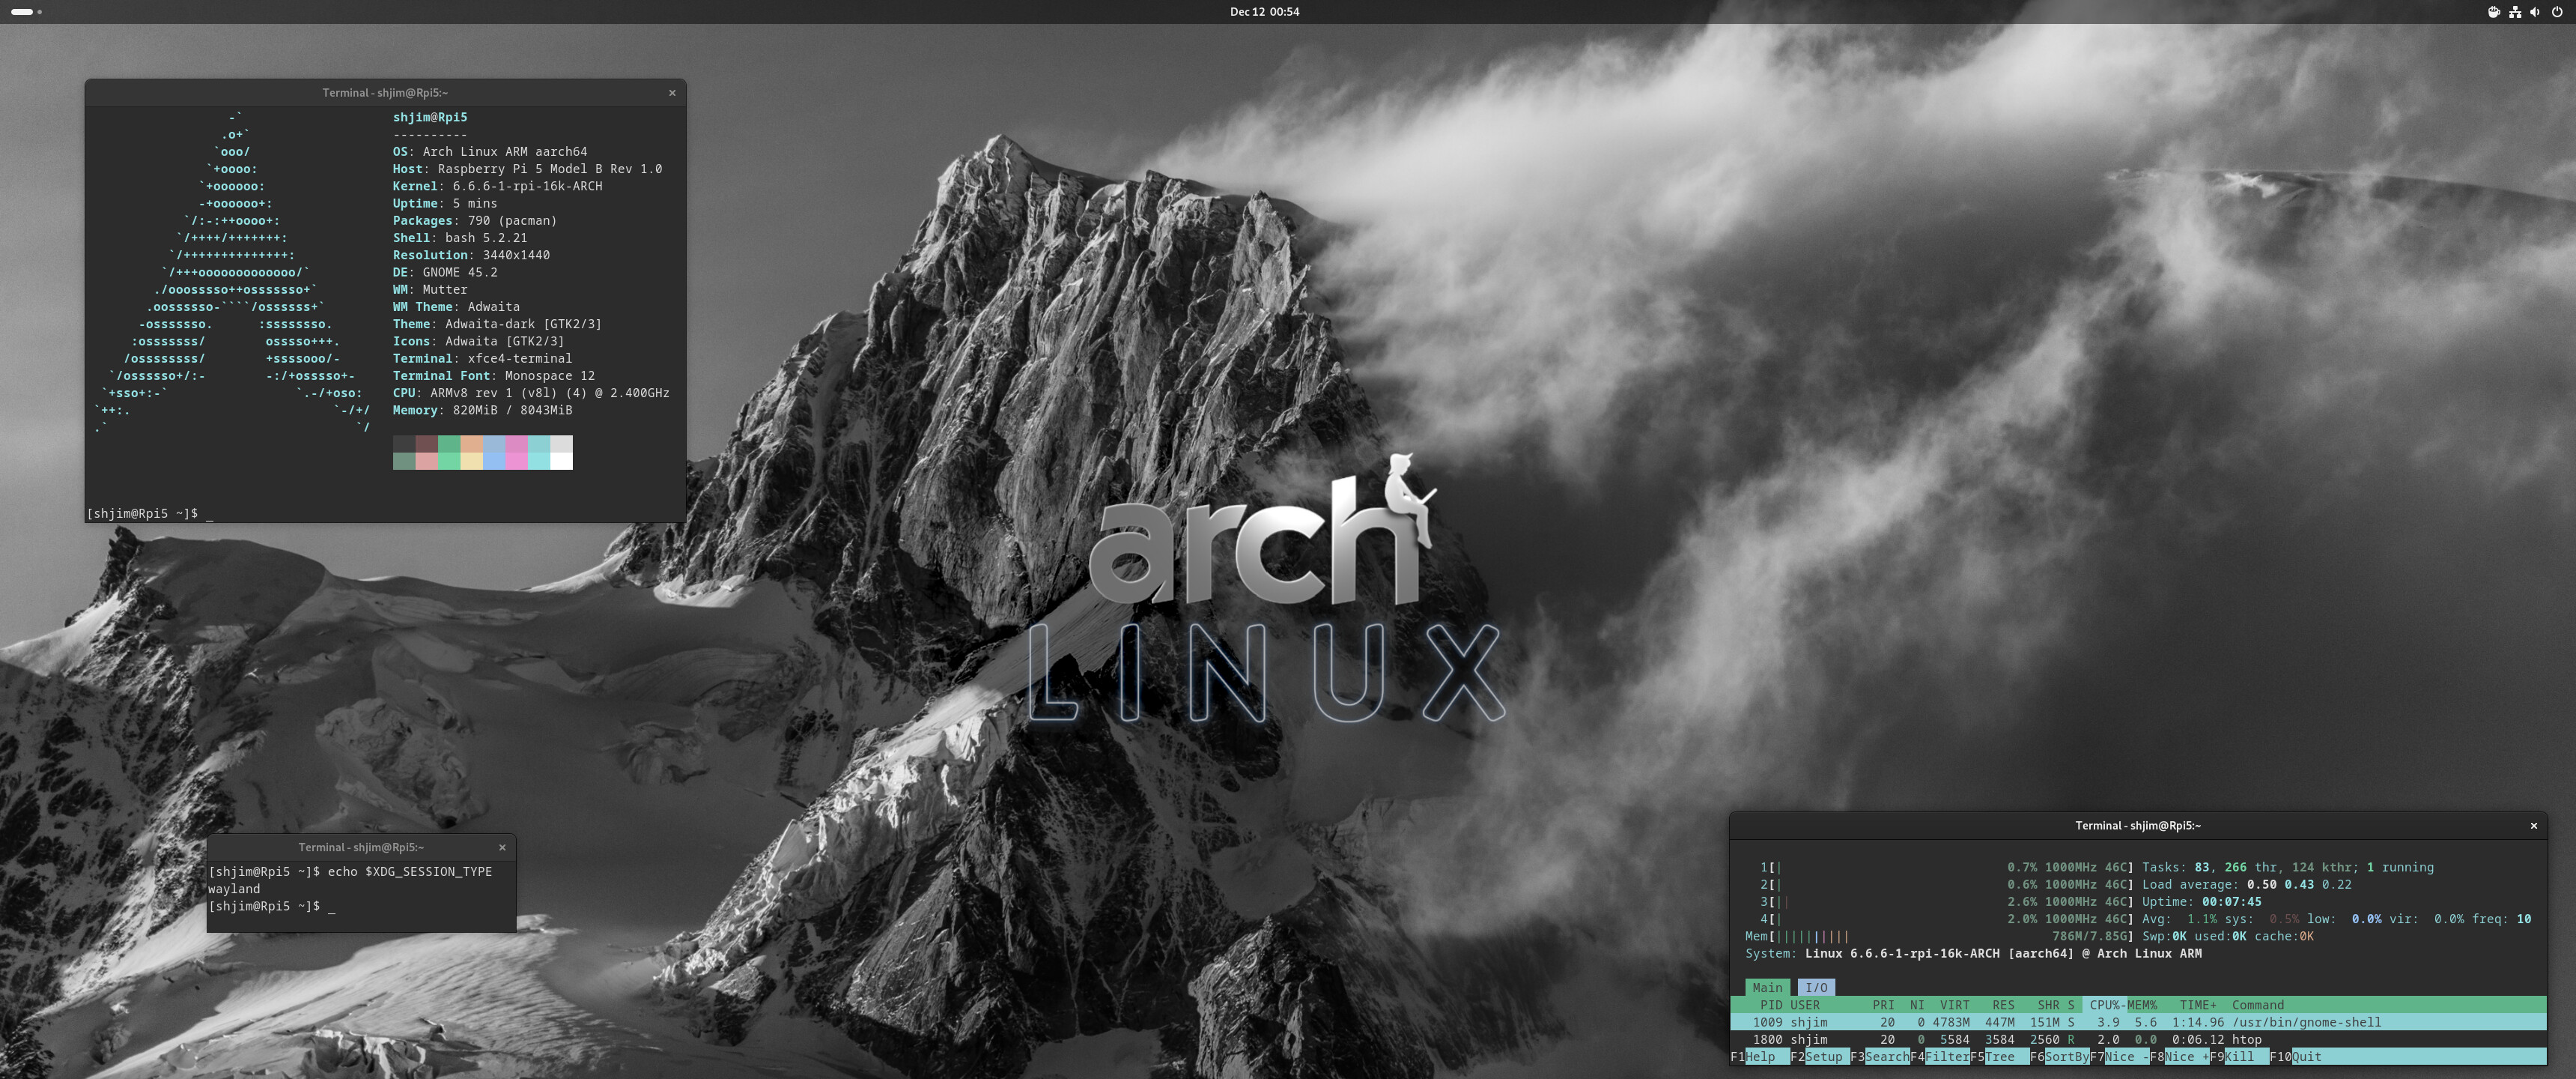Close the terminal showing echo $XDG_SESSION_TYPE
2576x1079 pixels.
pos(502,847)
